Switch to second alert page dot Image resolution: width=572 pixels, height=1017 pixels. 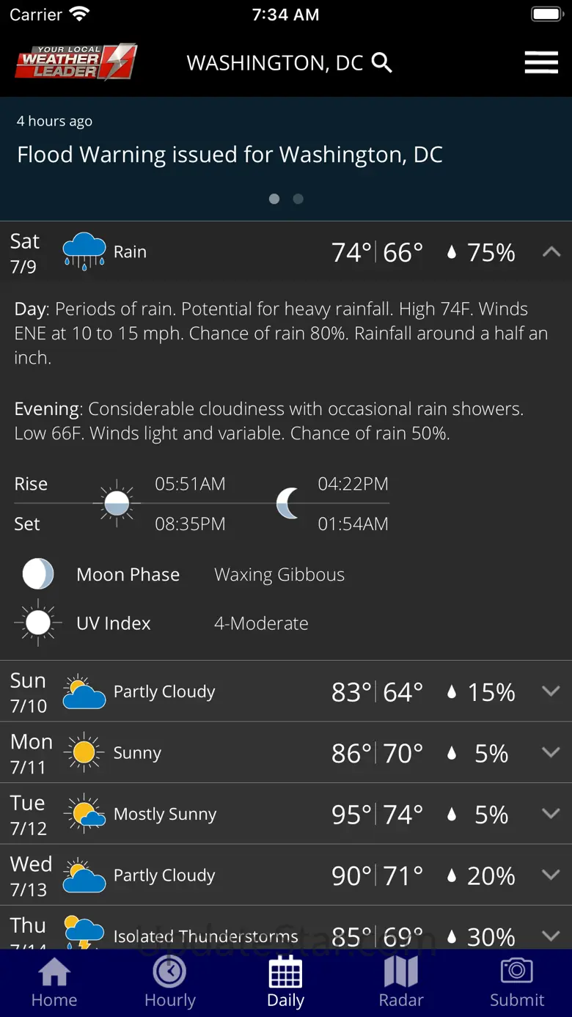[x=298, y=199]
